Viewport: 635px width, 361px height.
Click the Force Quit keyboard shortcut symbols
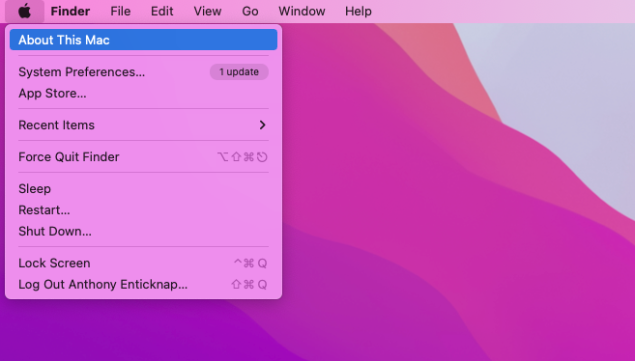click(x=243, y=156)
